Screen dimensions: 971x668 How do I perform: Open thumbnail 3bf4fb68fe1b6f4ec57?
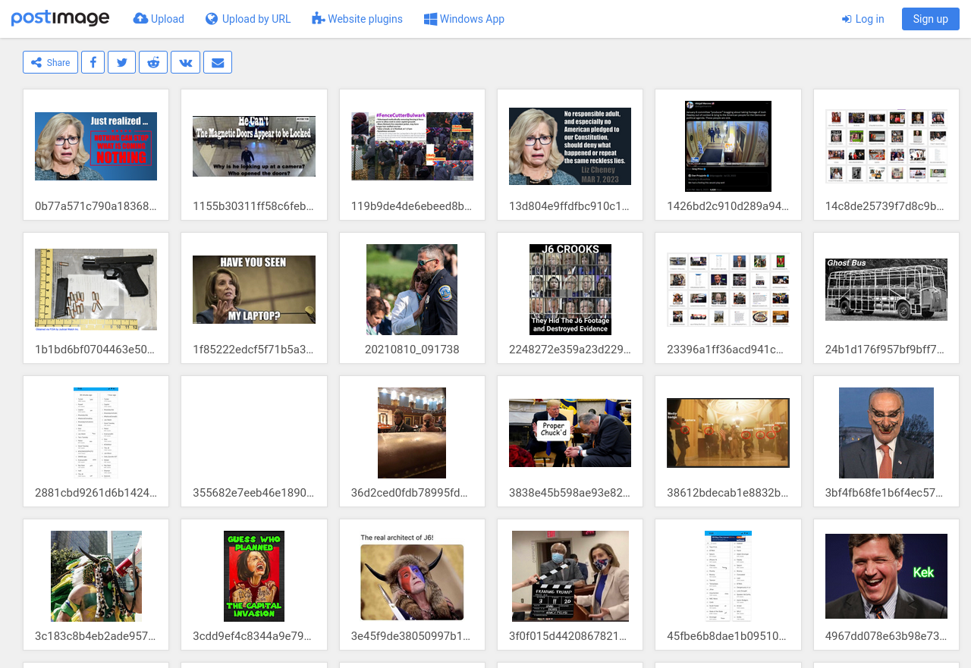pos(886,433)
